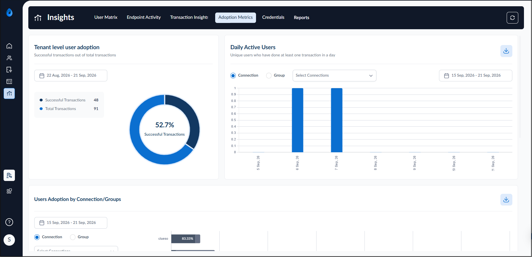Image resolution: width=532 pixels, height=257 pixels.
Task: Click the 6 Sep, 26 bar in chart
Action: (297, 120)
